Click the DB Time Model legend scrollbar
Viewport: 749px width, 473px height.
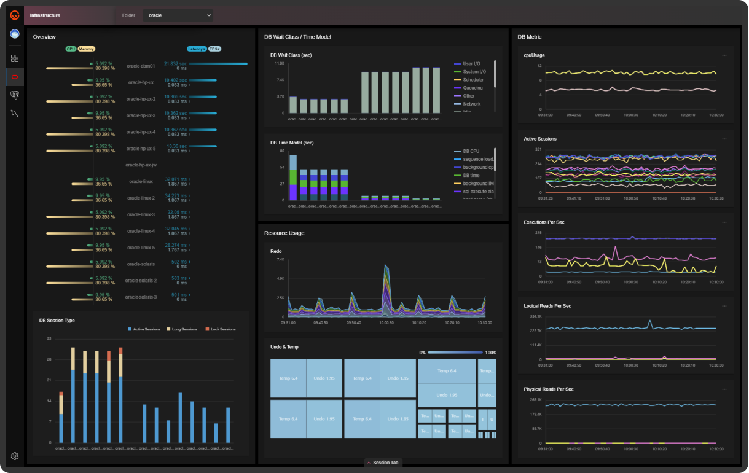click(x=495, y=159)
